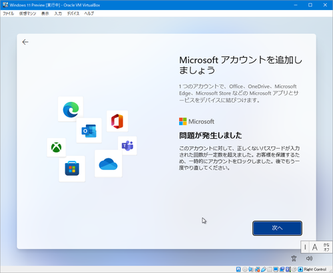The width and height of the screenshot is (333, 273).
Task: Minimize the VirtualBox window
Action: pos(296,5)
